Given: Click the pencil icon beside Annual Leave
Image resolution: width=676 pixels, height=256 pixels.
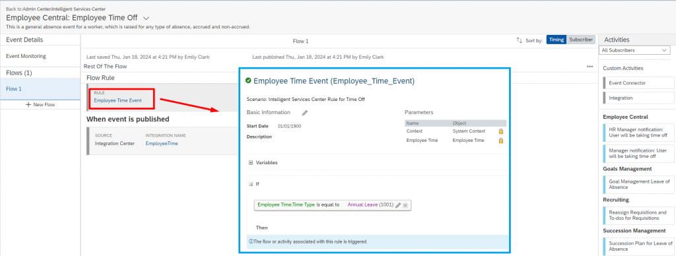Looking at the screenshot, I should 398,205.
